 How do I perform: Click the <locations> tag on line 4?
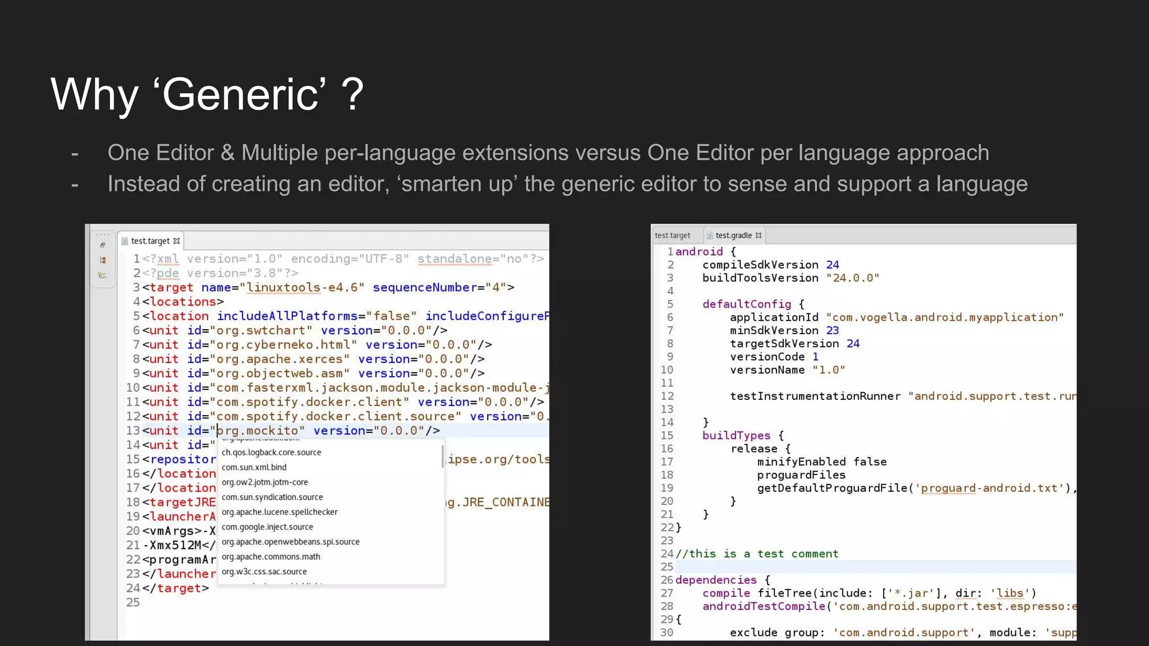[x=183, y=302]
